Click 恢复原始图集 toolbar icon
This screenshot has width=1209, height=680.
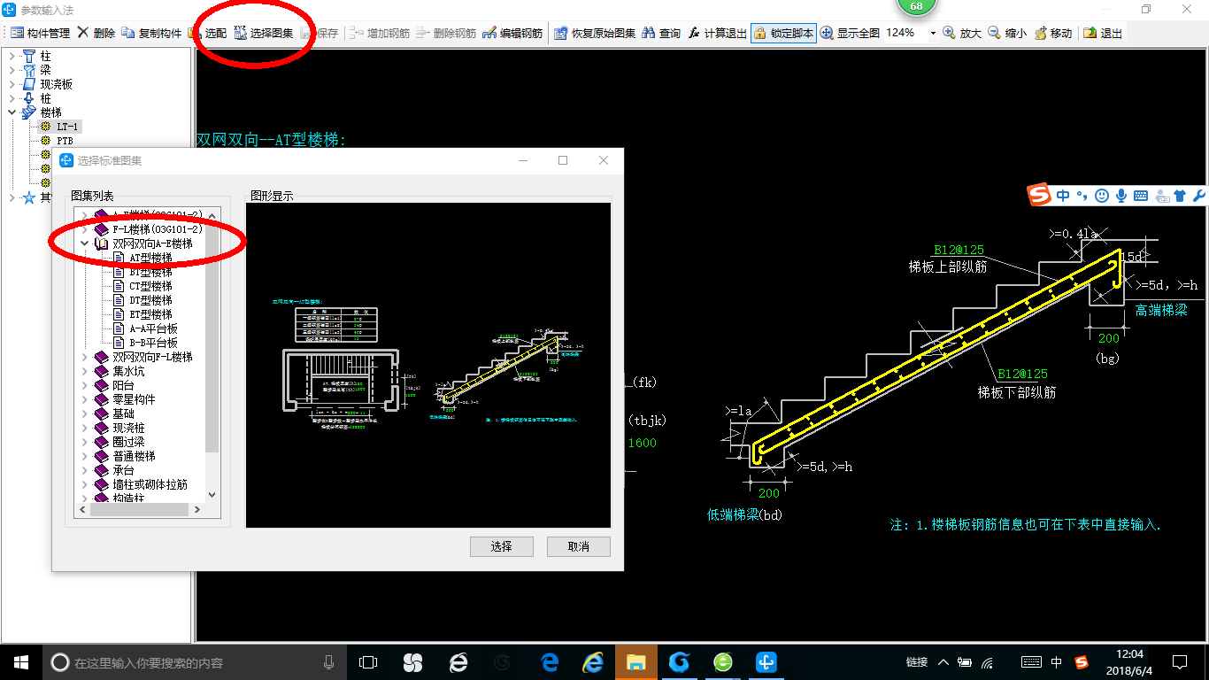pyautogui.click(x=560, y=33)
